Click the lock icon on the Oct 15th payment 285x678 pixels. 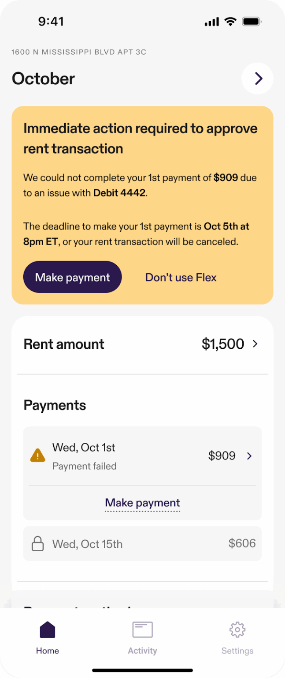[37, 543]
